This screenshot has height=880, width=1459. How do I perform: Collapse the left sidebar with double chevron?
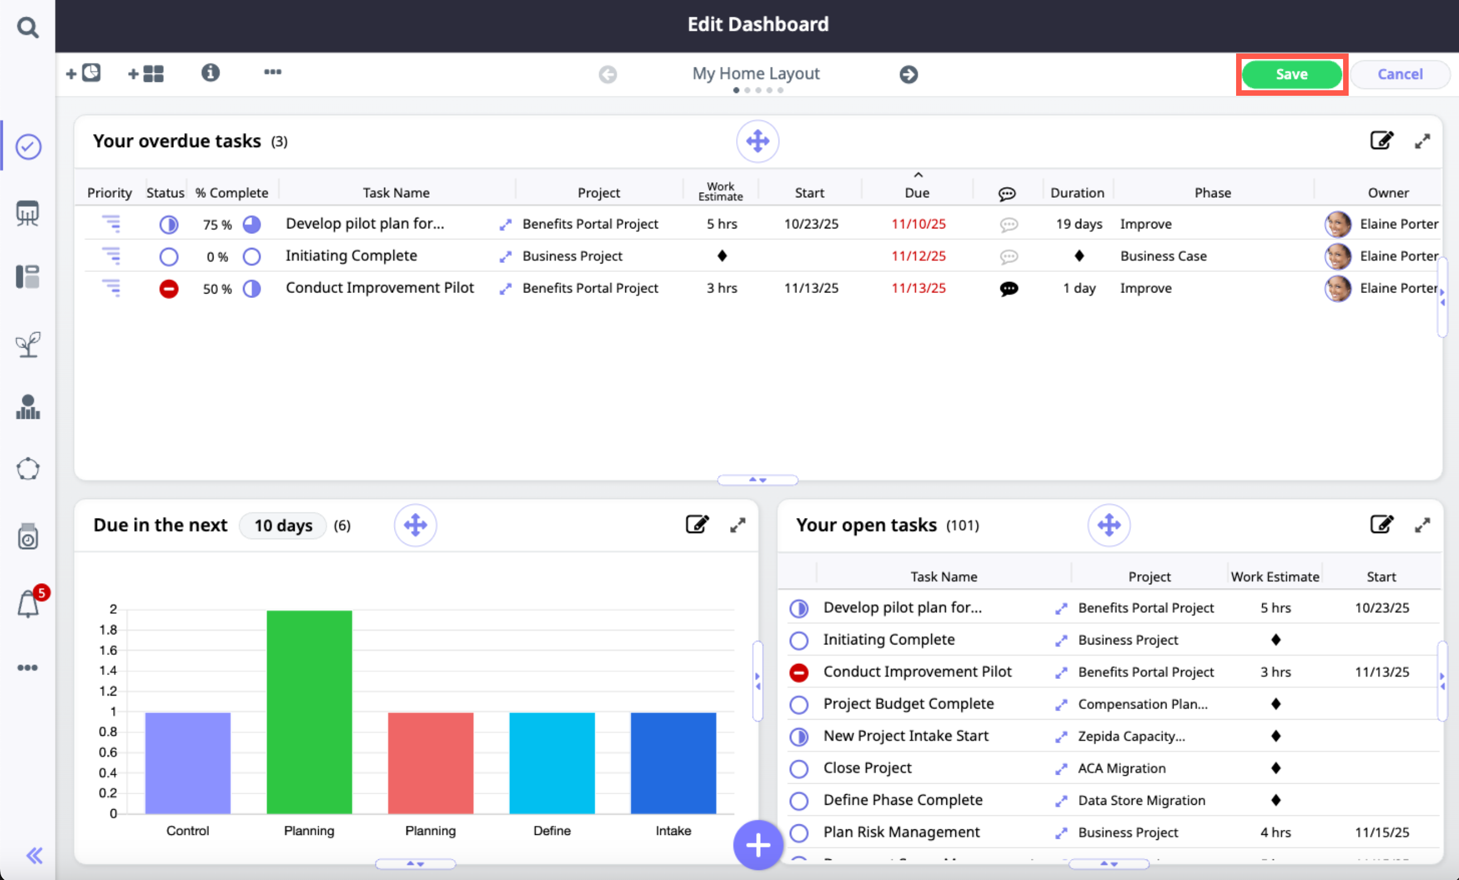35,855
